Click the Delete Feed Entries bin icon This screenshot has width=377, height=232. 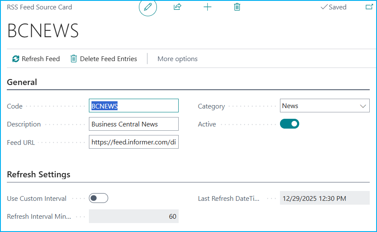point(74,59)
